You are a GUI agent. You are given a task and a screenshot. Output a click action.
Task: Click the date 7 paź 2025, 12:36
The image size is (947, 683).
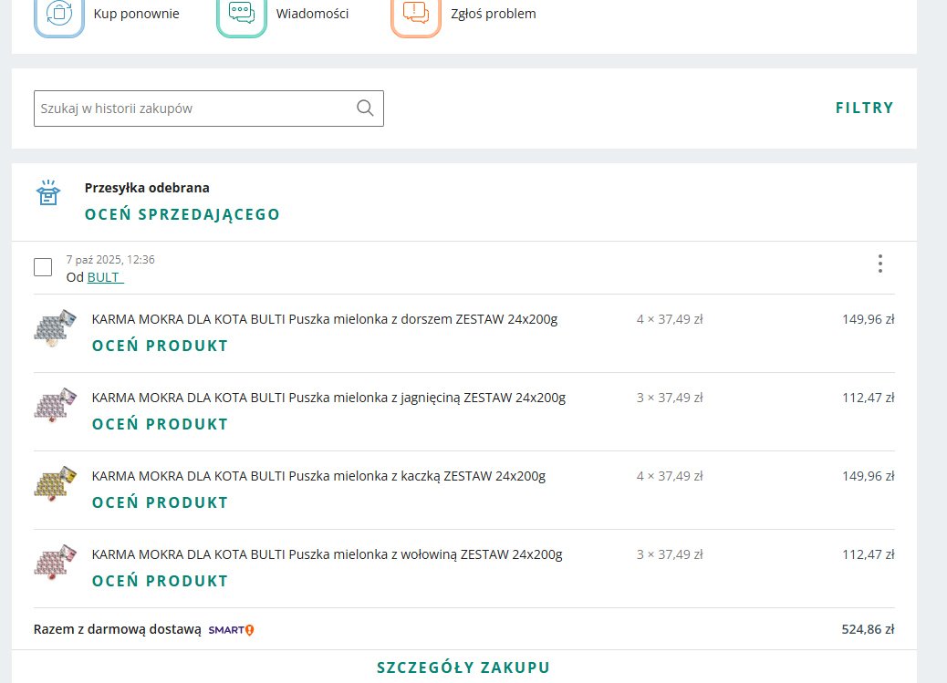point(110,260)
